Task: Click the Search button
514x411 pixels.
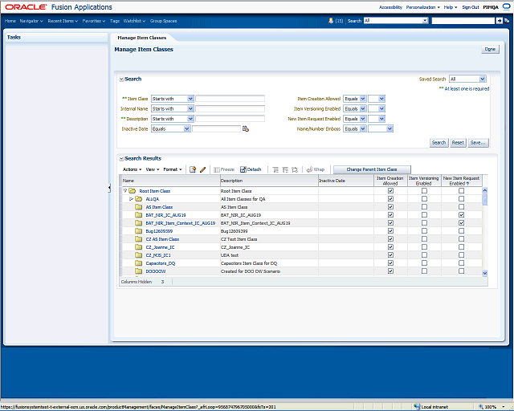Action: tap(439, 142)
